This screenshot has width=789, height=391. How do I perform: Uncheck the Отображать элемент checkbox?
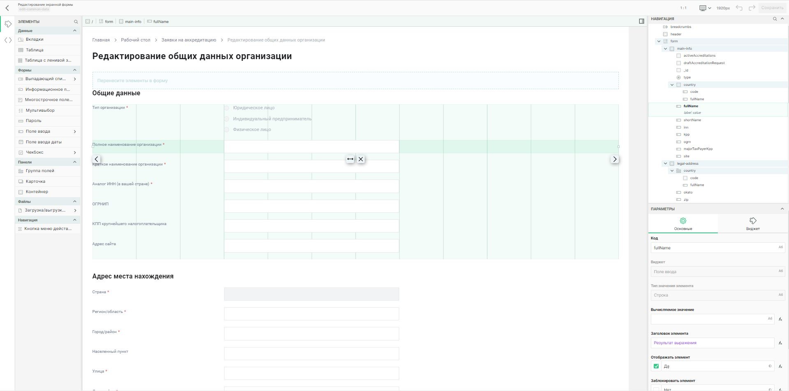coord(656,366)
